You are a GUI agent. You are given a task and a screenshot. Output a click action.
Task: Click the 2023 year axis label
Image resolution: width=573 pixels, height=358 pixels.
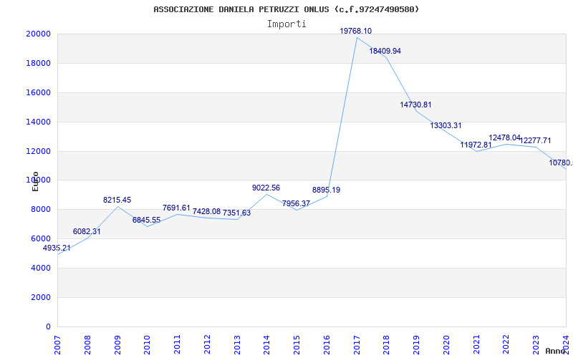point(536,345)
